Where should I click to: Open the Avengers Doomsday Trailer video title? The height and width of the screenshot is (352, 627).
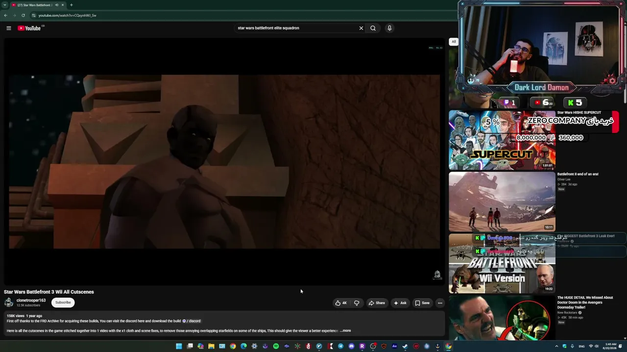(585, 302)
